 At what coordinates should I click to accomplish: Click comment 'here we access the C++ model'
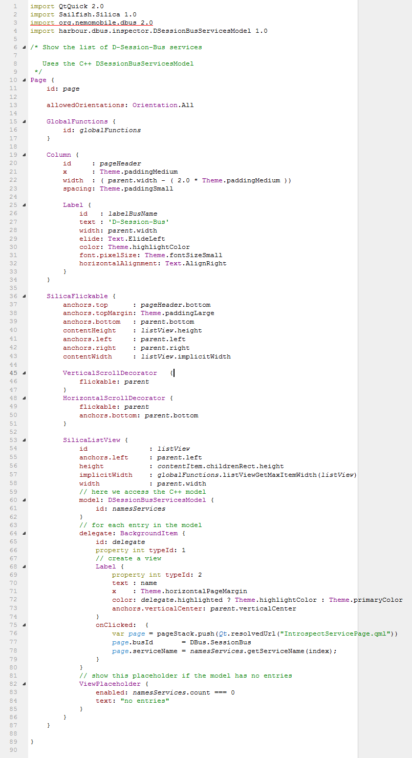(143, 492)
